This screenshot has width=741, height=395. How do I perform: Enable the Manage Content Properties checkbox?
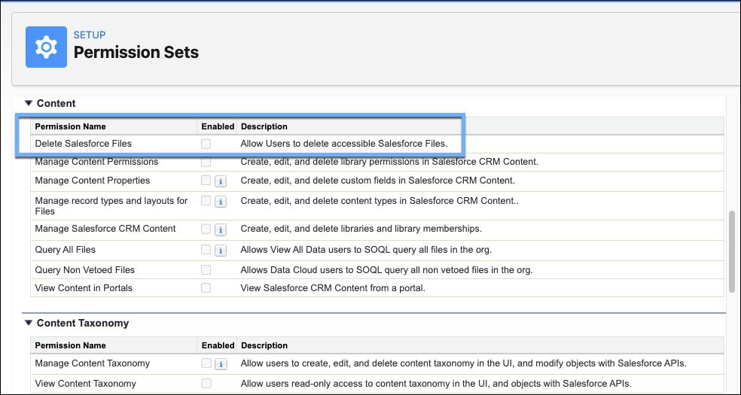click(206, 181)
